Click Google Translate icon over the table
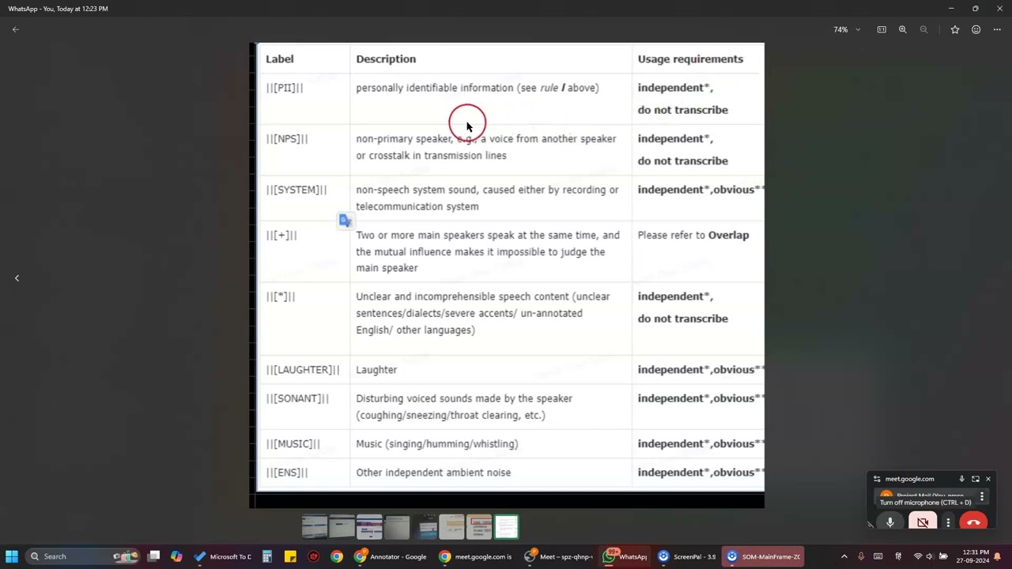The image size is (1012, 569). 346,221
